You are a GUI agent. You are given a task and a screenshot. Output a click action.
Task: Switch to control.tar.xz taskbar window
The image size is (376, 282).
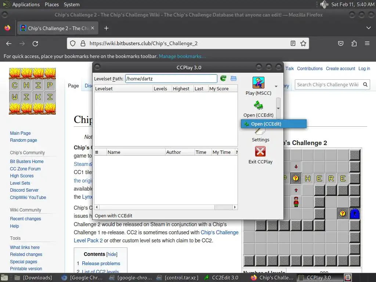[177, 278]
